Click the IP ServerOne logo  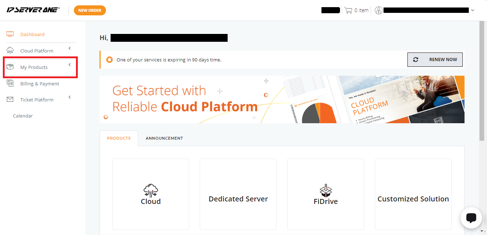coord(33,10)
